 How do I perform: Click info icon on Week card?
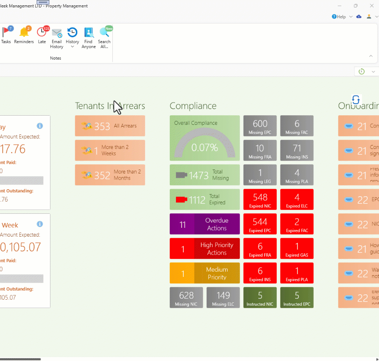[x=40, y=224]
